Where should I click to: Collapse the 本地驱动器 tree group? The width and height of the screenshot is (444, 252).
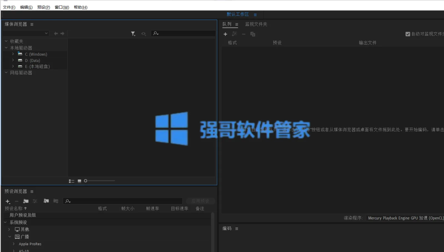(x=6, y=48)
